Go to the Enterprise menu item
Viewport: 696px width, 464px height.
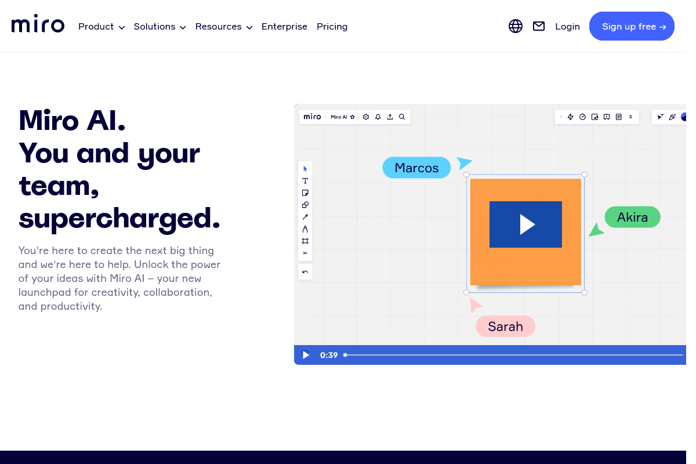[x=284, y=26]
